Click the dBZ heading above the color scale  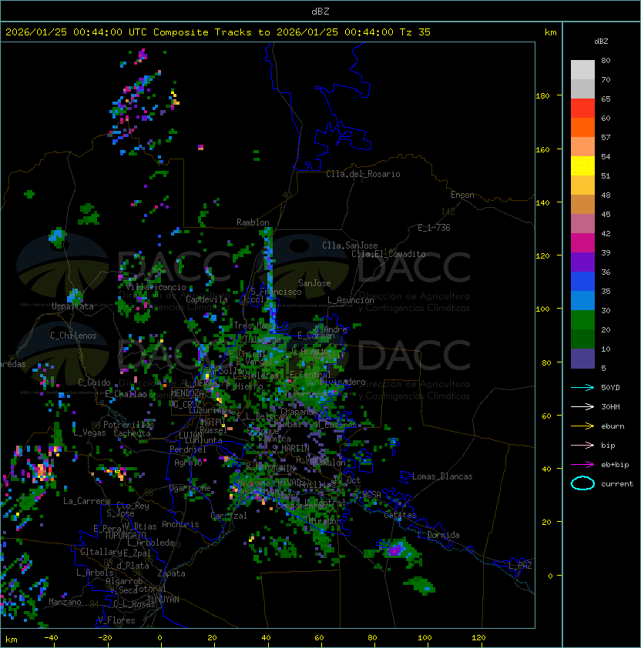tap(601, 42)
